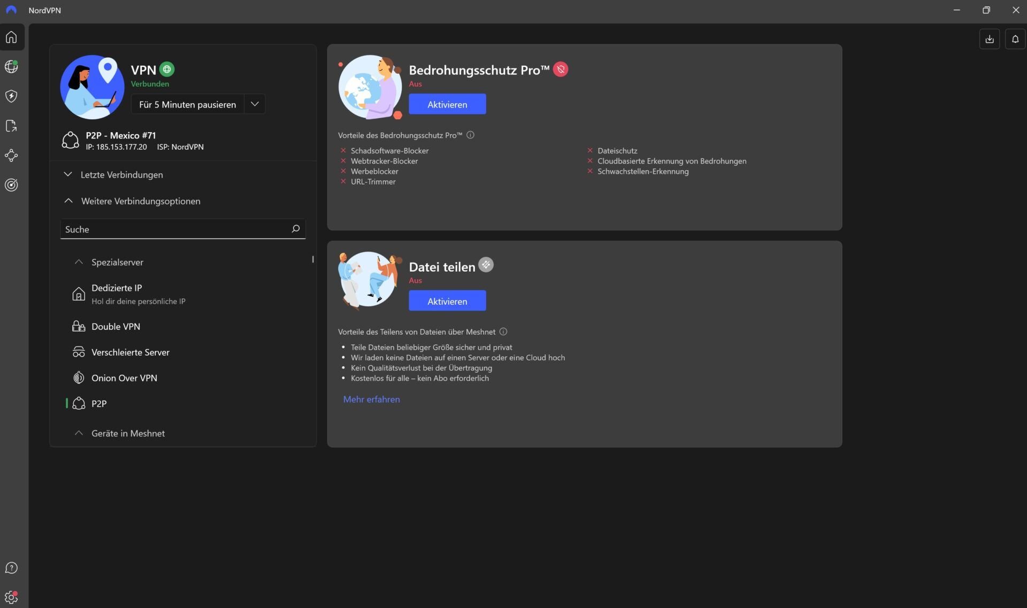Select Dedizierte IP server option
Image resolution: width=1027 pixels, height=608 pixels.
pyautogui.click(x=183, y=294)
